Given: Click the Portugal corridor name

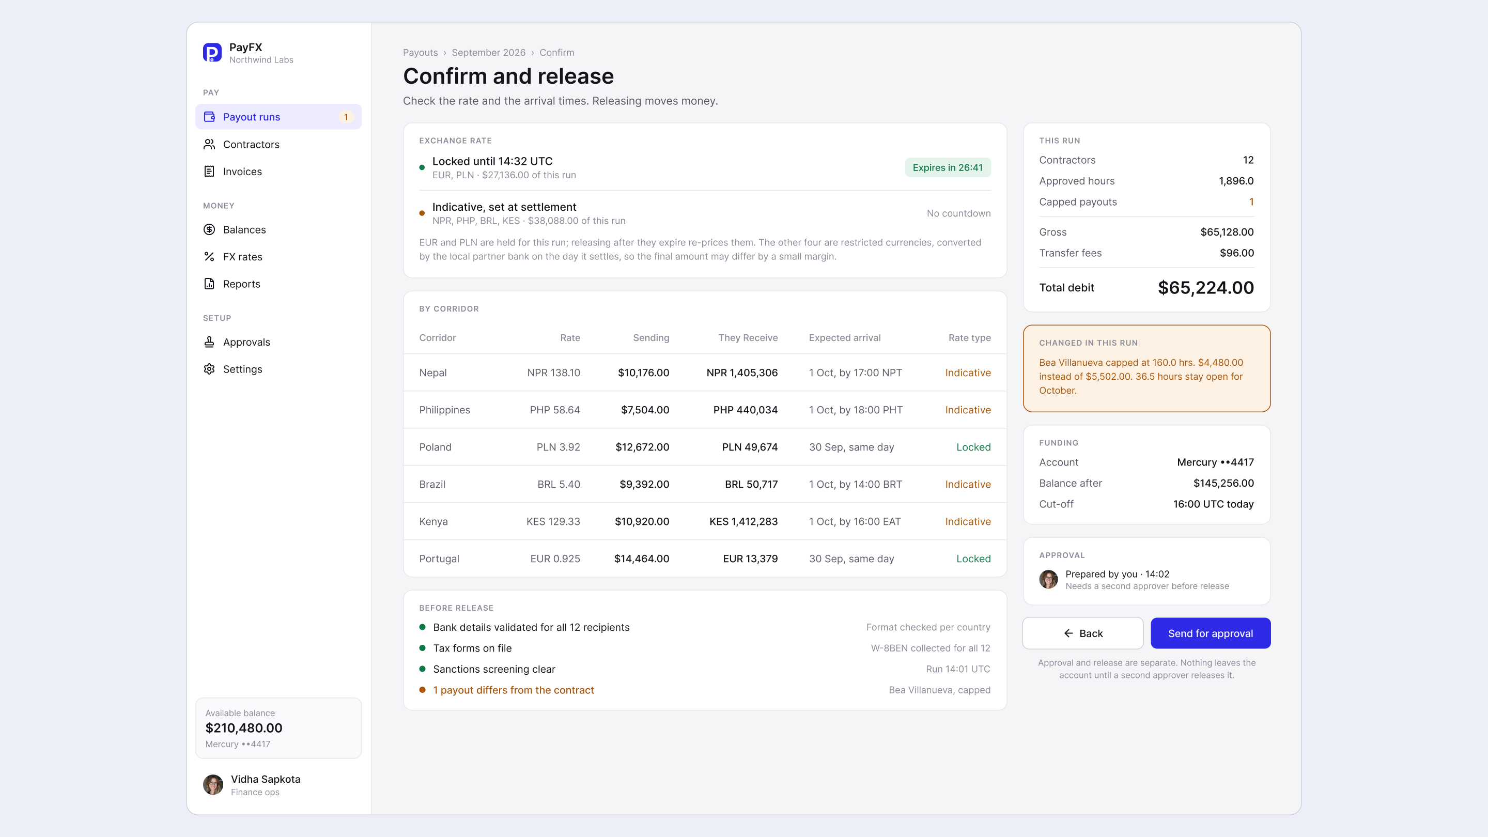Looking at the screenshot, I should coord(439,559).
